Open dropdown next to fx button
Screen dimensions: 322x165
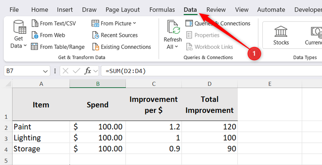tap(95, 71)
